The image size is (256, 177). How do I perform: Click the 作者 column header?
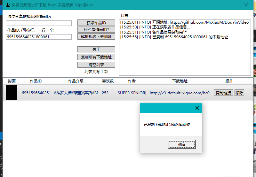[x=132, y=81]
